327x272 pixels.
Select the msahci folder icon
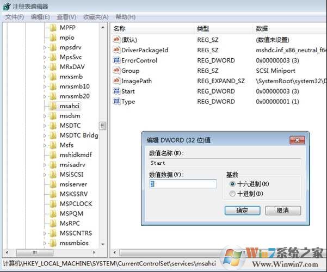(x=53, y=106)
